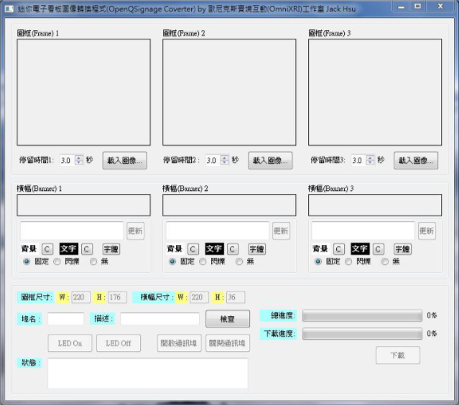Decrease the dwell time 2 spinner value

(x=224, y=162)
